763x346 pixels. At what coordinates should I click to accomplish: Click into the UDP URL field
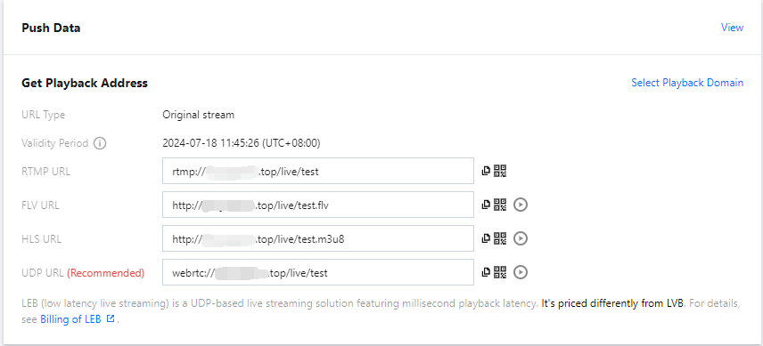point(318,272)
